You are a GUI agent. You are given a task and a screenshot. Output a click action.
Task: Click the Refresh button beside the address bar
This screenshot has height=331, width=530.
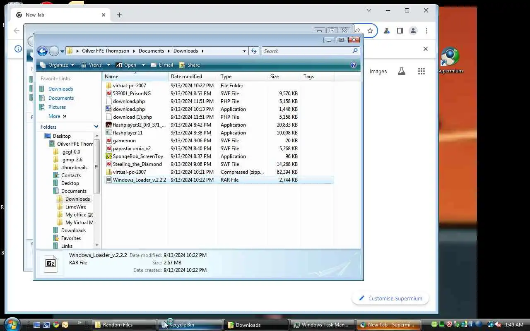pyautogui.click(x=254, y=51)
